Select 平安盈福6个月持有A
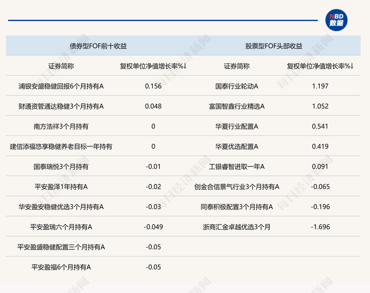The height and width of the screenshot is (293, 370). pos(61,267)
